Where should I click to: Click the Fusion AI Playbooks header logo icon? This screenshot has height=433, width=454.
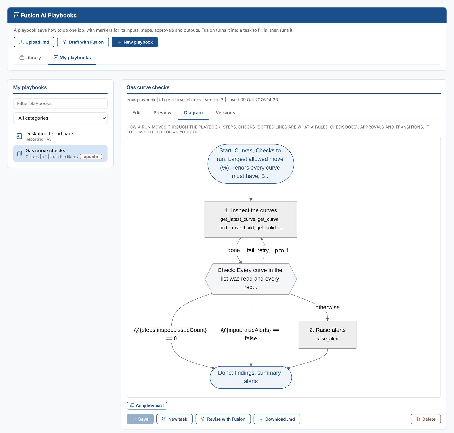click(16, 15)
